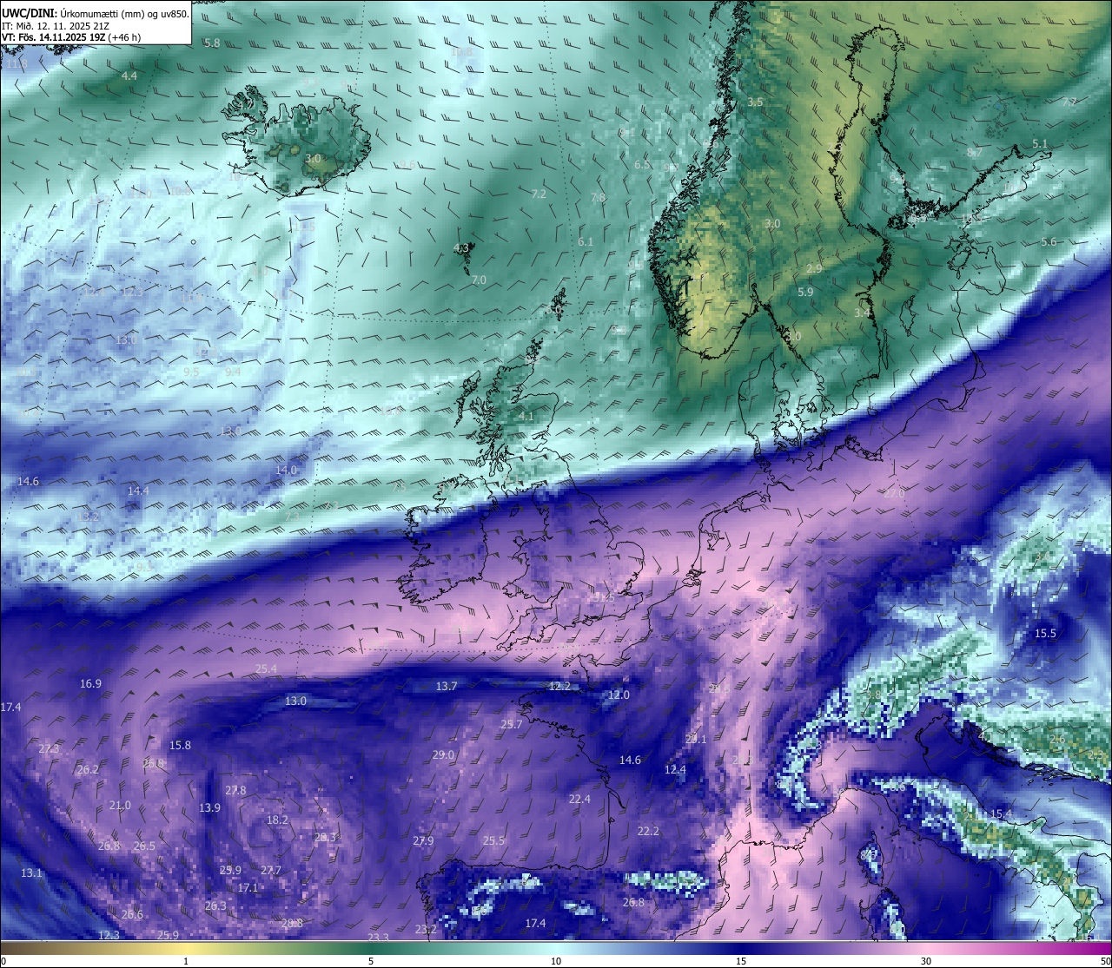
Task: Click the 15 tick on the color scale
Action: click(741, 961)
